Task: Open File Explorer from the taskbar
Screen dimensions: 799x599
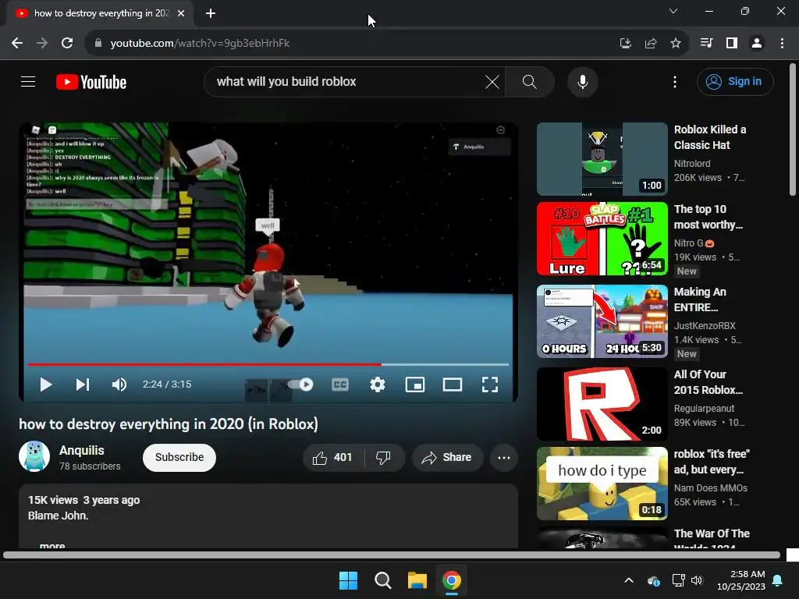Action: [x=417, y=580]
